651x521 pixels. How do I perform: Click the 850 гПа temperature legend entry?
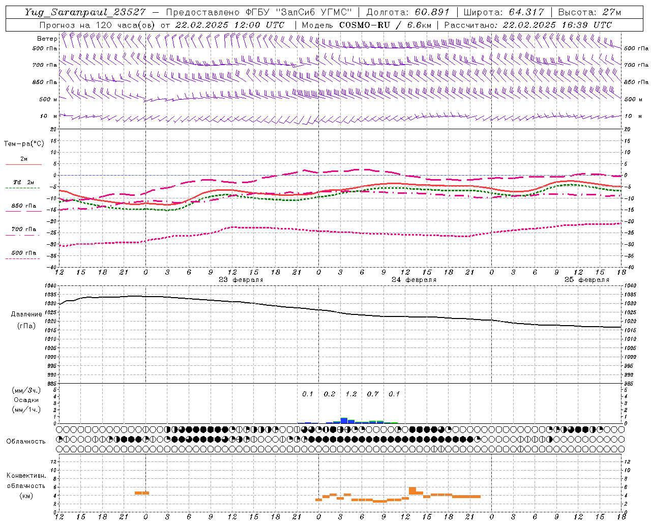pyautogui.click(x=23, y=206)
